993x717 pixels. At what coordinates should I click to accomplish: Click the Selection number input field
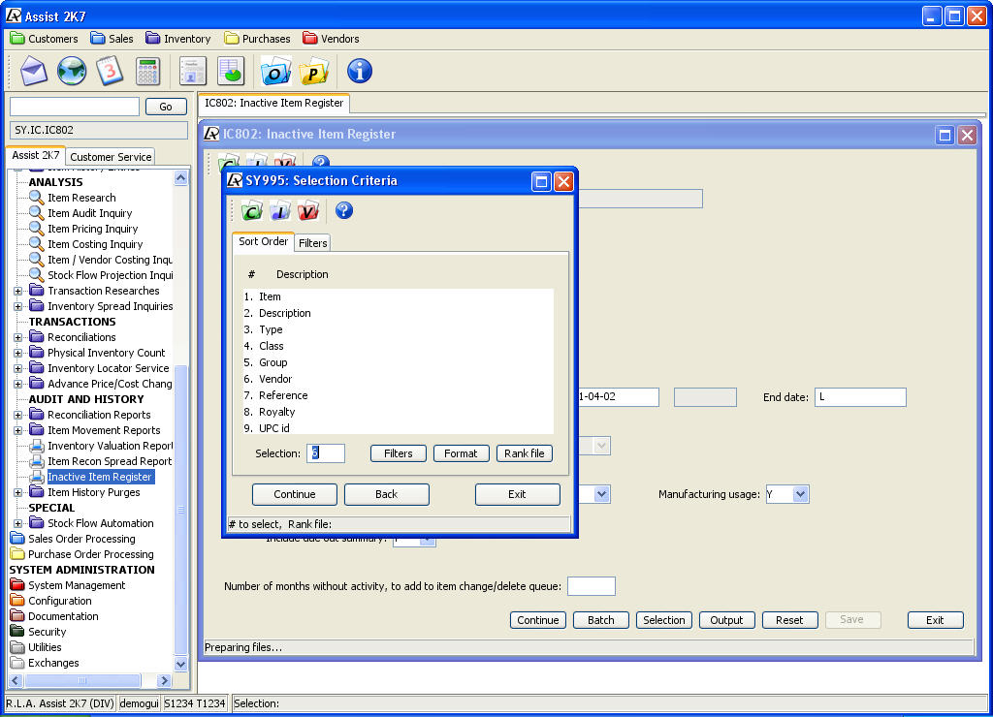(326, 453)
